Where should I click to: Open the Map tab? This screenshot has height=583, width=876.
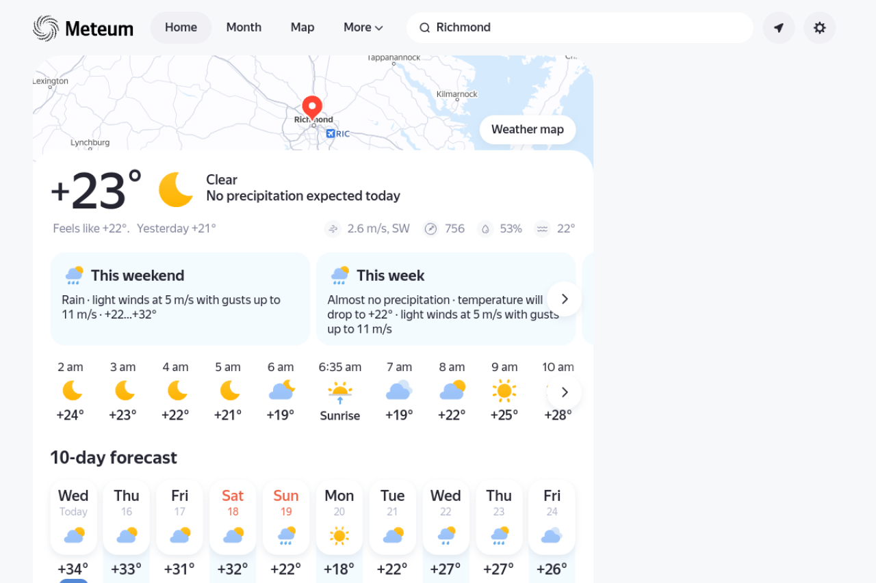coord(302,28)
